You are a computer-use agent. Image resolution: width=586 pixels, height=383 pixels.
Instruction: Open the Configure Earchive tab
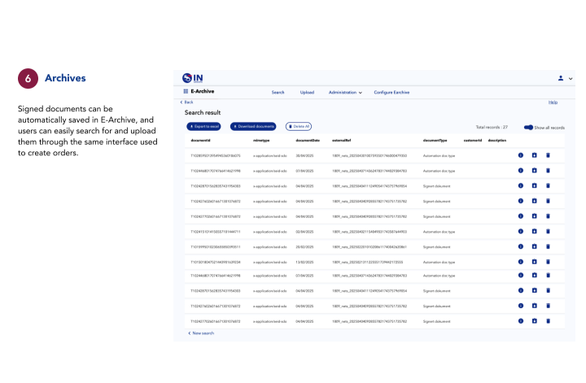coord(391,93)
